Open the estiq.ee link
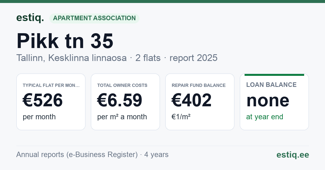This screenshot has width=325, height=170. click(293, 155)
